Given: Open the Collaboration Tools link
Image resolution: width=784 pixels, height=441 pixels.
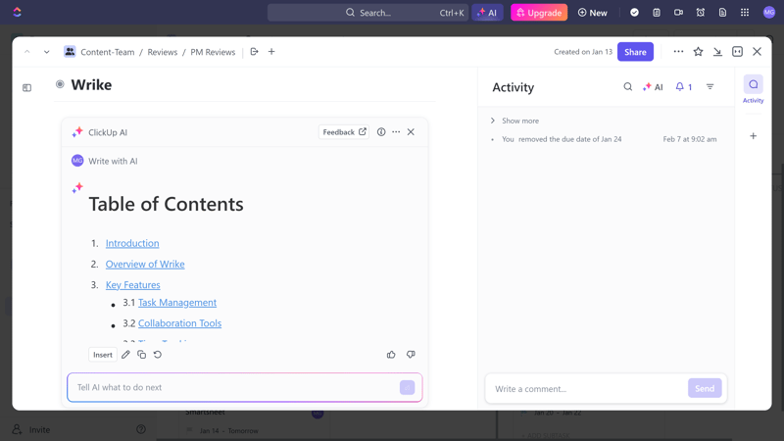Looking at the screenshot, I should (x=179, y=323).
